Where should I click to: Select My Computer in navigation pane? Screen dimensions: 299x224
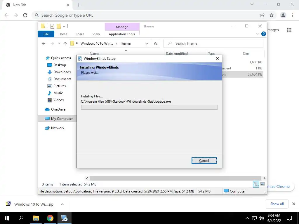point(57,119)
